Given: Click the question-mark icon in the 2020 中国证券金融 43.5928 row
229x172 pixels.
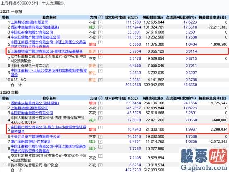Looking at the screenshot, I should click(x=100, y=113).
